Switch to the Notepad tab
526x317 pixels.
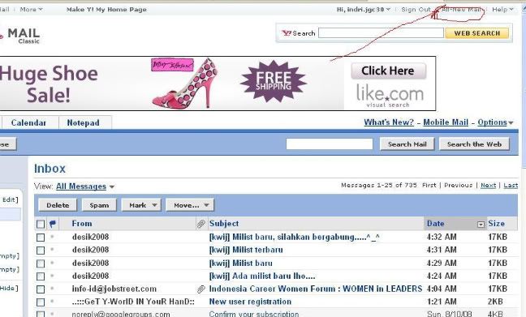pos(83,122)
